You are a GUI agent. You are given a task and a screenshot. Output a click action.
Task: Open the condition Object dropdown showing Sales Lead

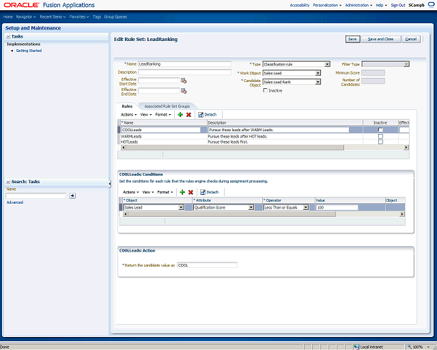[x=181, y=207]
